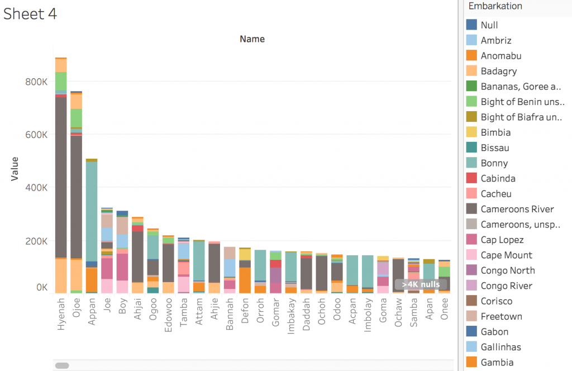Click the Gambia orange legend swatch
Screen dimensions: 572x371
point(471,362)
